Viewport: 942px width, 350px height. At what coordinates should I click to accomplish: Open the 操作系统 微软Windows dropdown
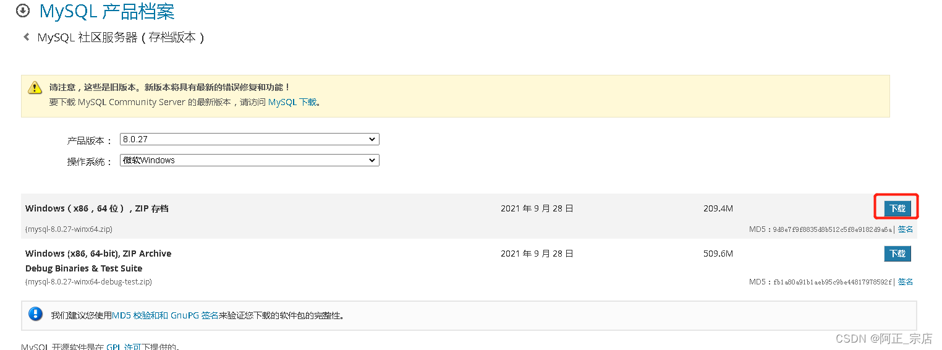pos(249,160)
